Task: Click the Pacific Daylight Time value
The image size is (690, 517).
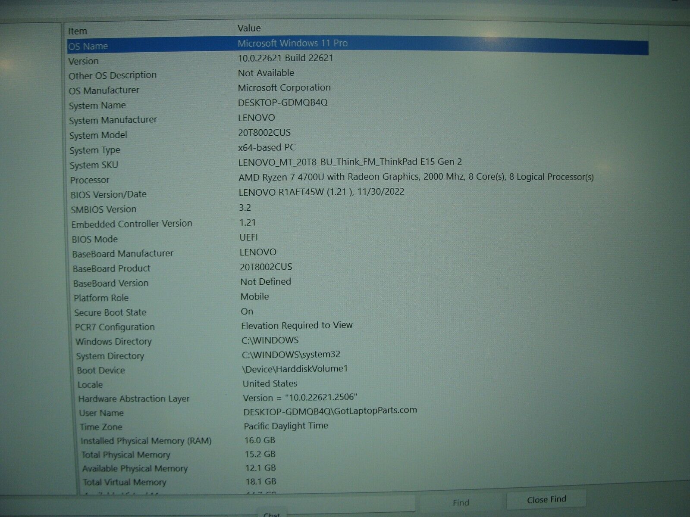Action: click(286, 426)
